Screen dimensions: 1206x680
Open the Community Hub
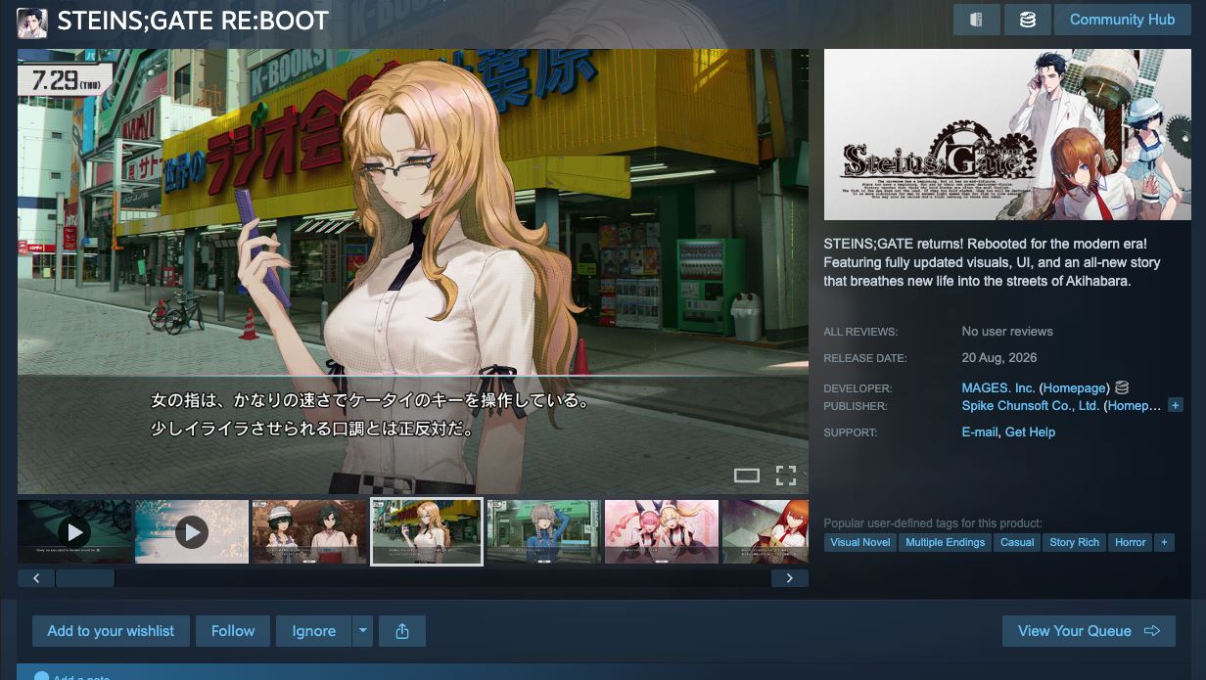[1122, 20]
